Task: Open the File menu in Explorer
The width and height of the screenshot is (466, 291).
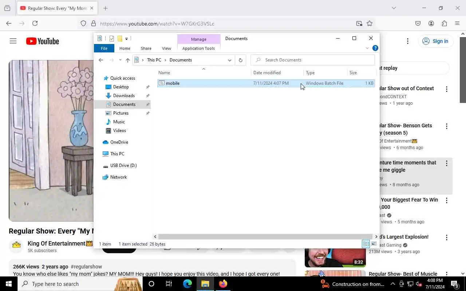Action: pyautogui.click(x=104, y=48)
